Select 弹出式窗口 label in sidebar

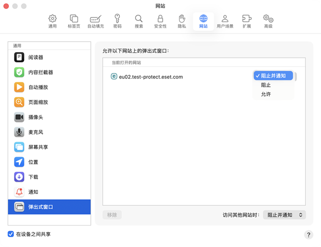[41, 207]
